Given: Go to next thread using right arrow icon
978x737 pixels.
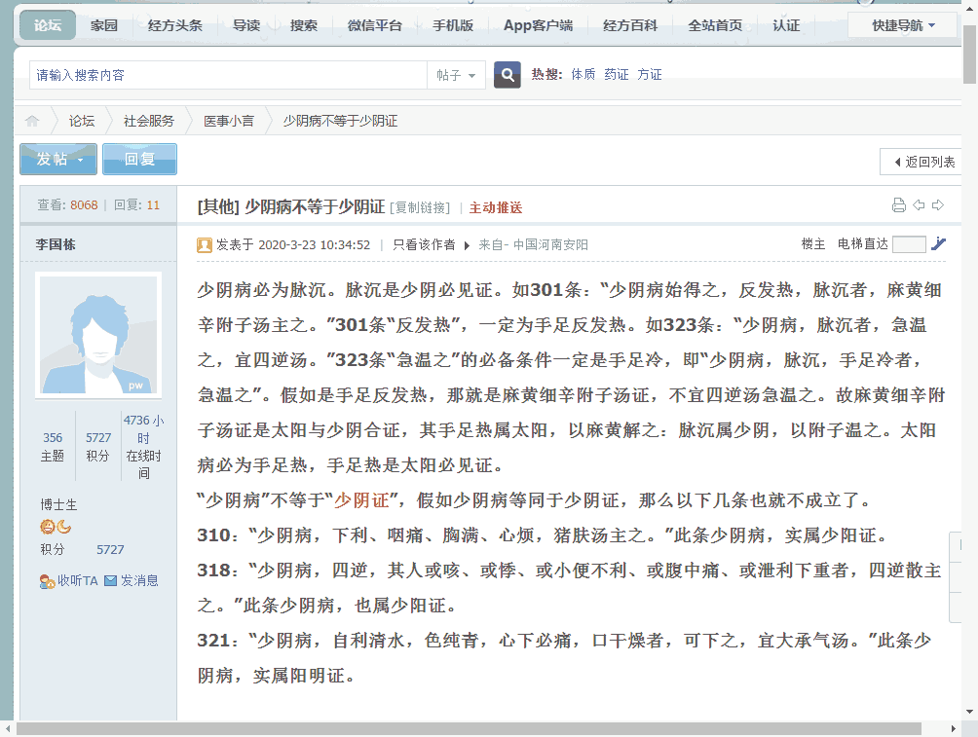Looking at the screenshot, I should (938, 205).
